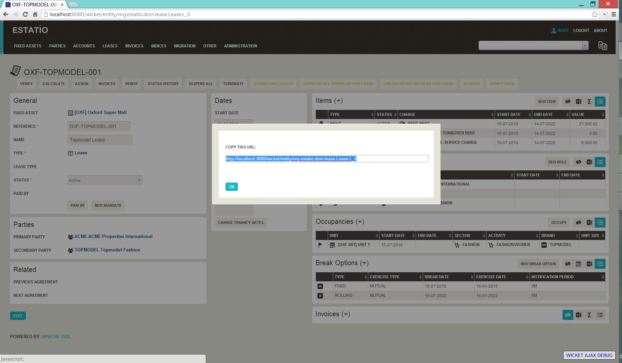
Task: Toggle hide view for Break Options table
Action: coord(568,264)
